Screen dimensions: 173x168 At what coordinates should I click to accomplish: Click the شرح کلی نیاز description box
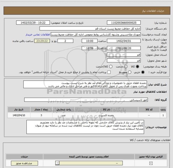click(x=85, y=84)
